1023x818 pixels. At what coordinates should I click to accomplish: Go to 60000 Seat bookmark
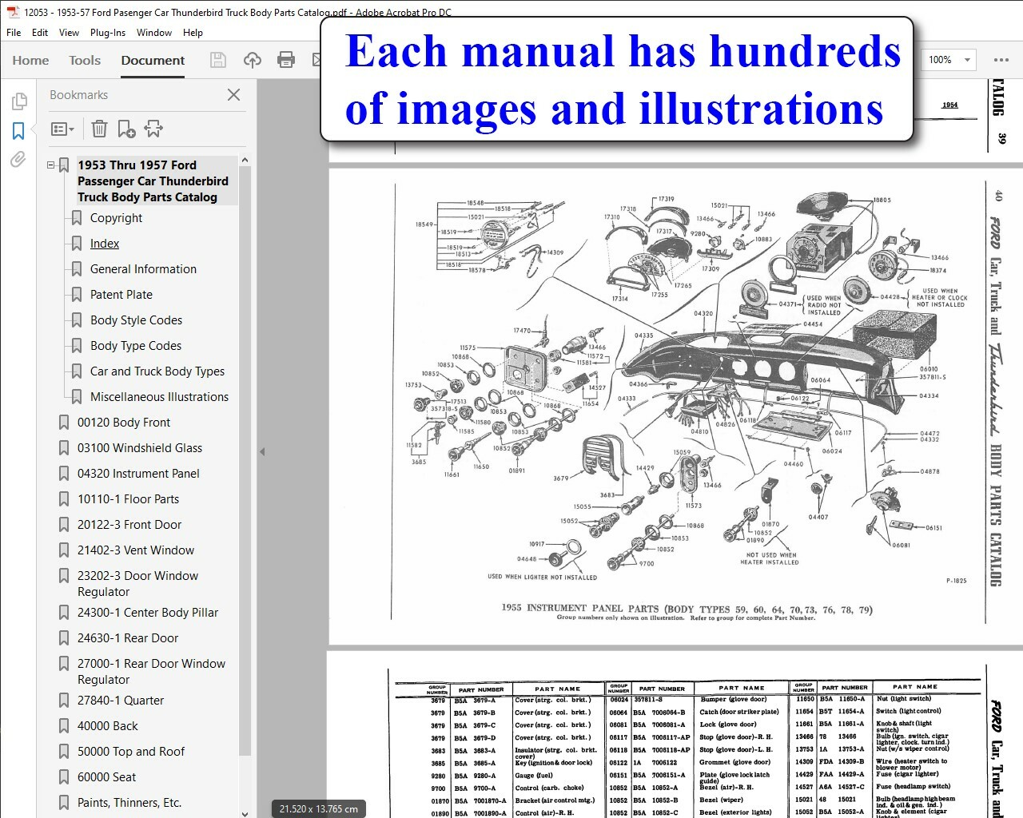[107, 777]
